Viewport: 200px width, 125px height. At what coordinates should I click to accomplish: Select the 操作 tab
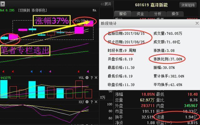click(x=175, y=14)
